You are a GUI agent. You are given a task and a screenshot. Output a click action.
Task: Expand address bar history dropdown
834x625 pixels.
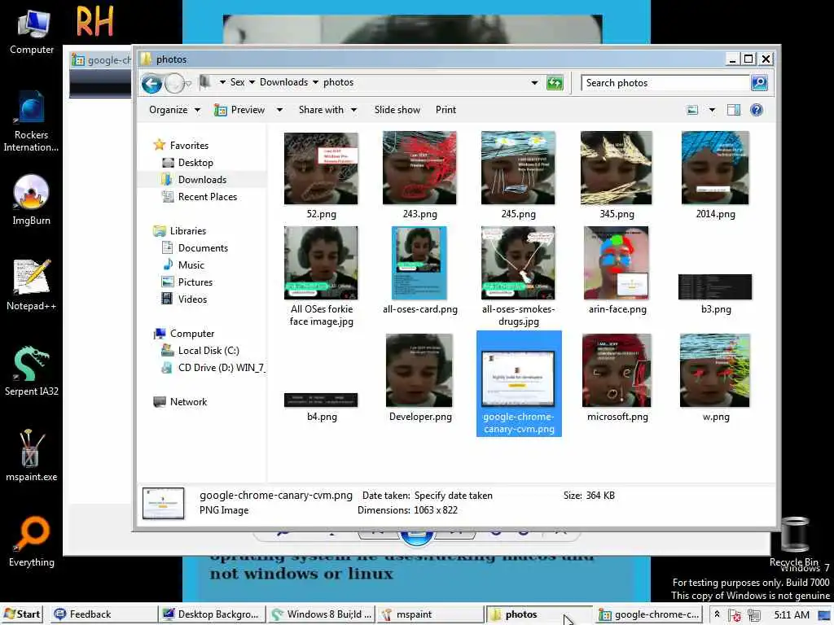pos(534,83)
